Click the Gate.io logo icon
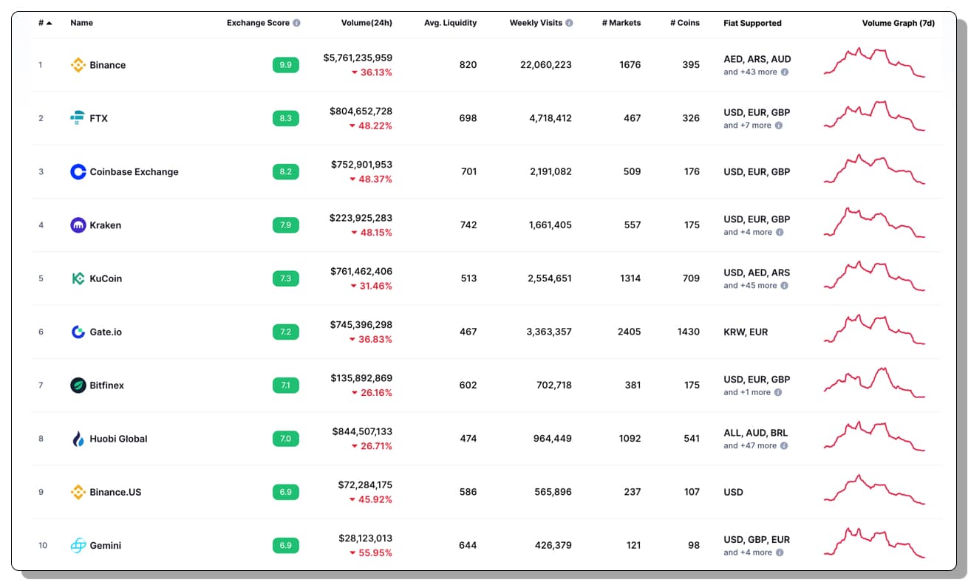This screenshot has width=968, height=582. (x=78, y=332)
